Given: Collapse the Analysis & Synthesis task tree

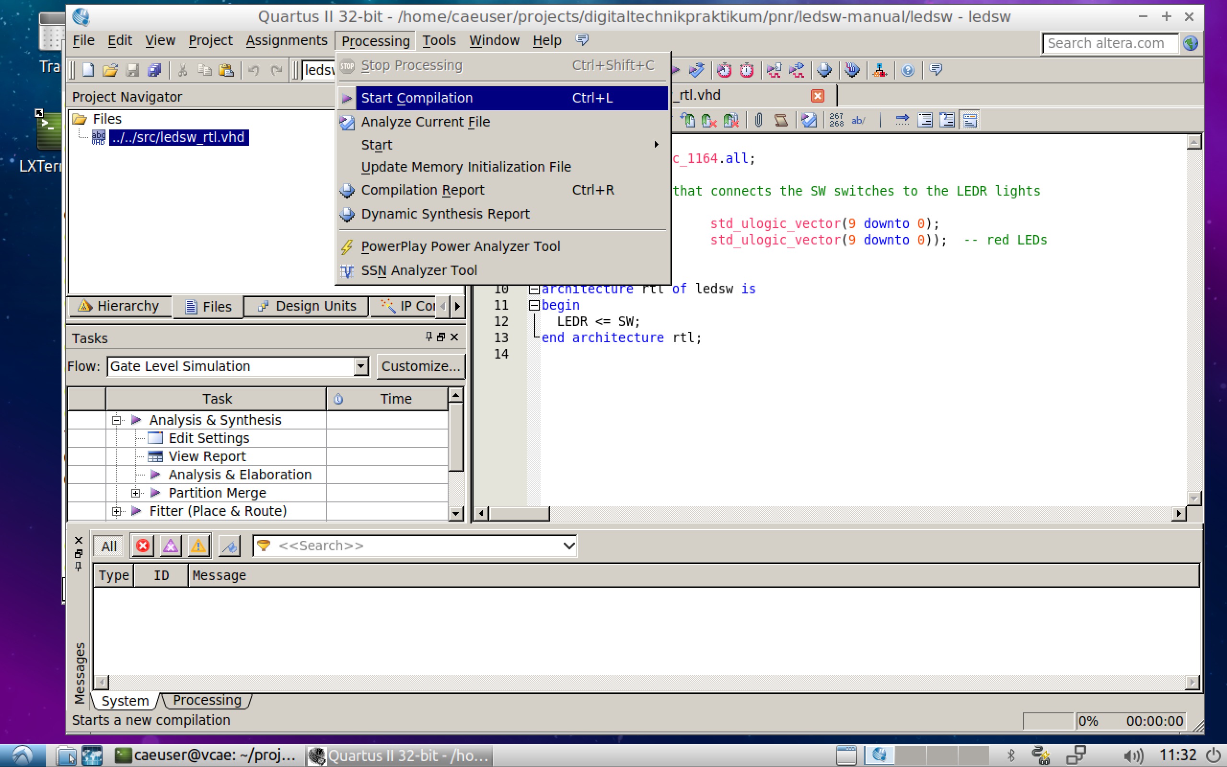Looking at the screenshot, I should coord(116,420).
